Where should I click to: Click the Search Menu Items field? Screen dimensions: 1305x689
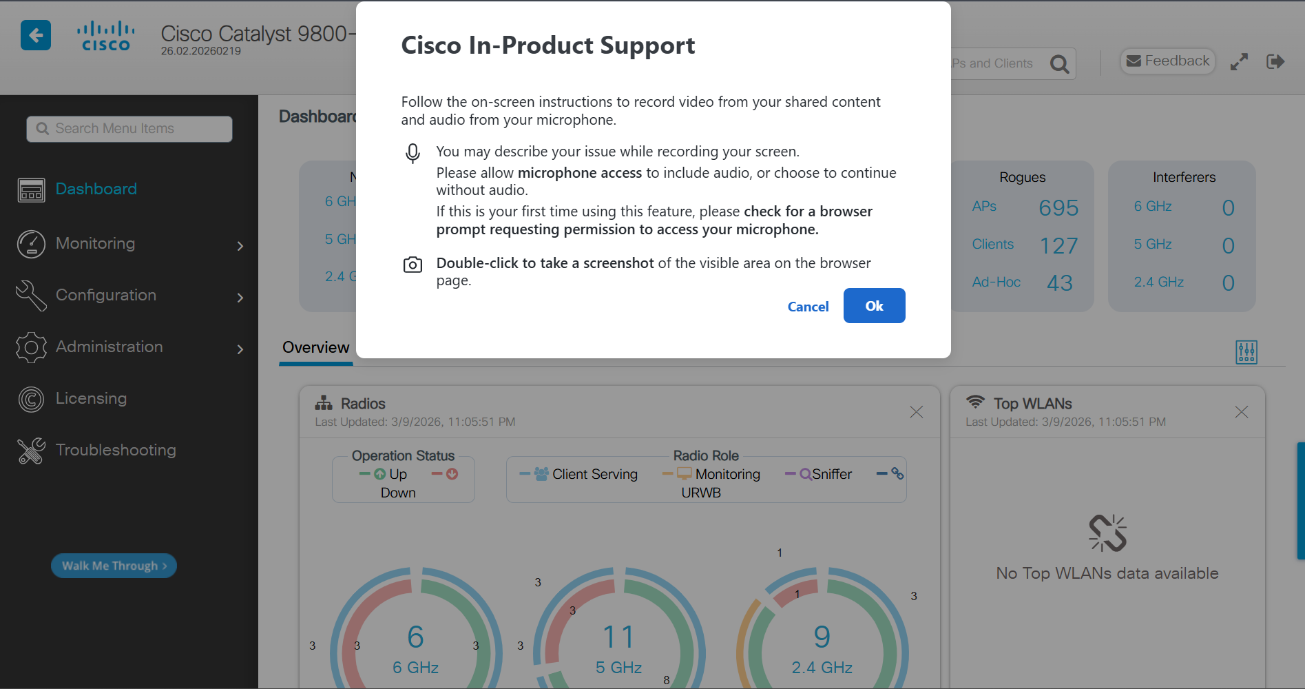pyautogui.click(x=129, y=129)
